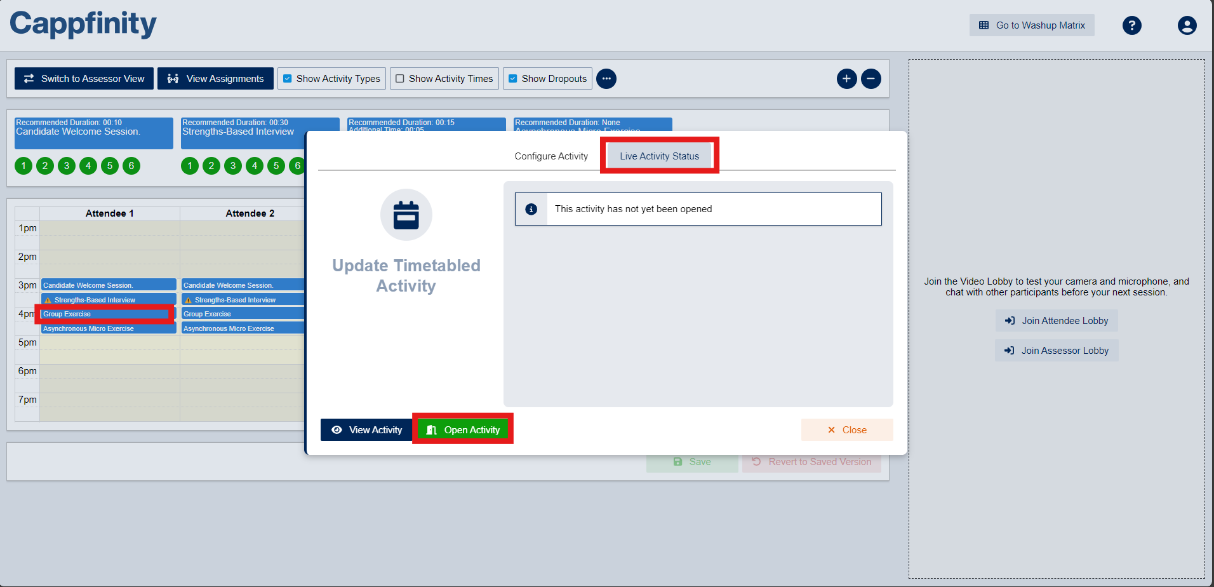Click the 7pm time label
Screen dimensions: 1214x587
[x=27, y=400]
